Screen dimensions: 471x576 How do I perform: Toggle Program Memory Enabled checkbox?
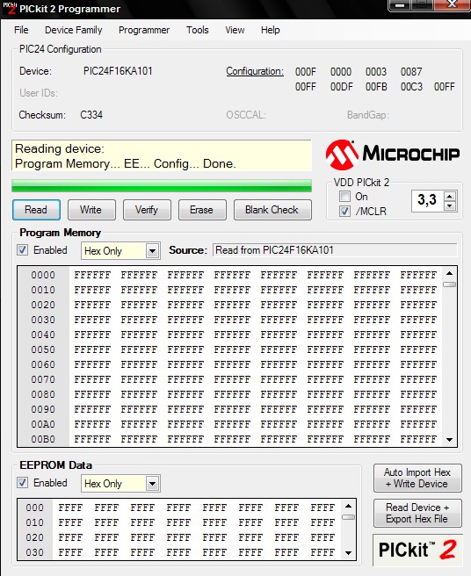point(22,250)
